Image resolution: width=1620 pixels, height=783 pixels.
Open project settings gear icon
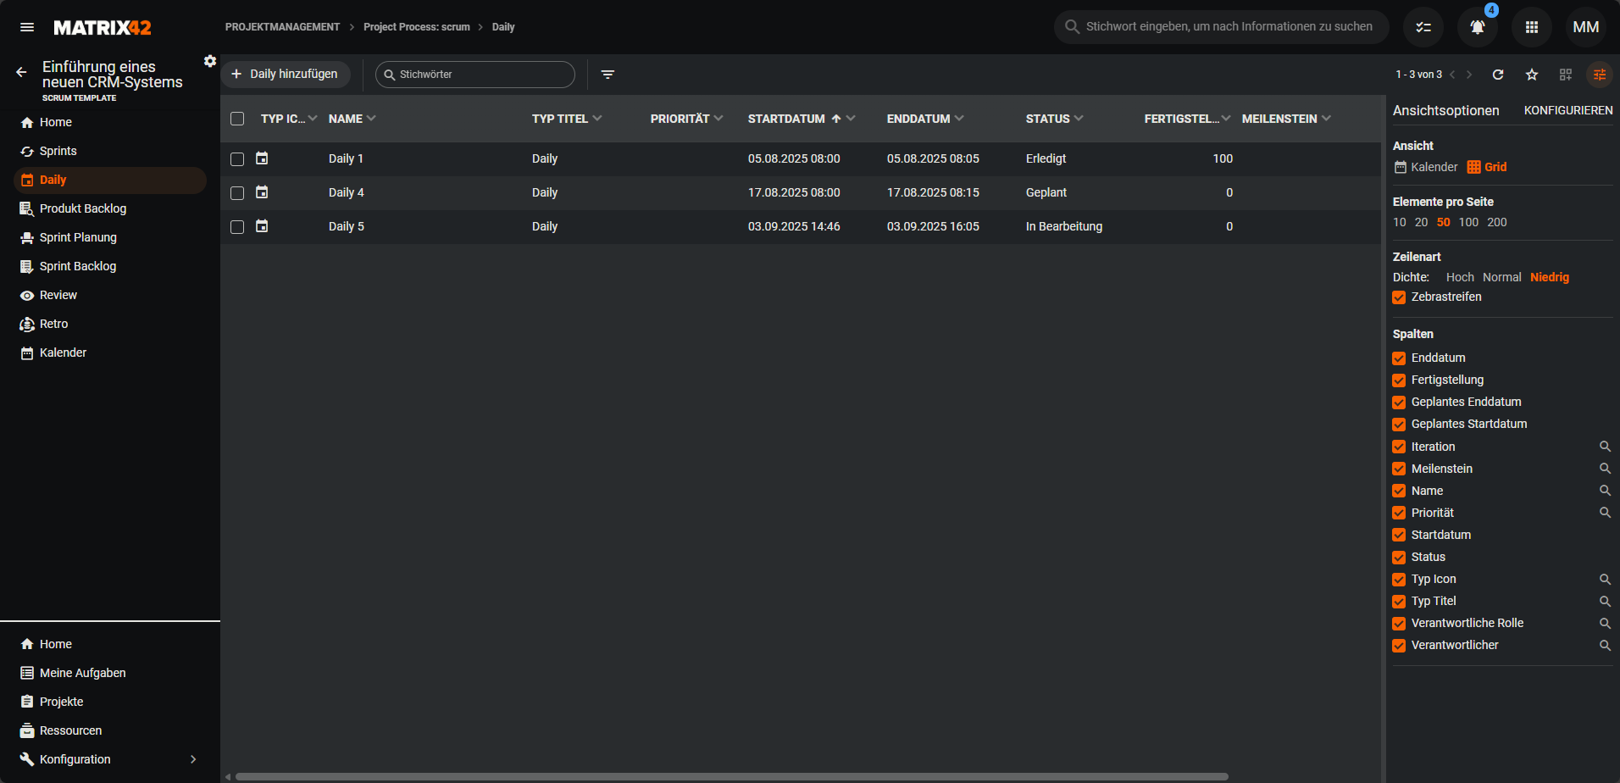coord(210,61)
